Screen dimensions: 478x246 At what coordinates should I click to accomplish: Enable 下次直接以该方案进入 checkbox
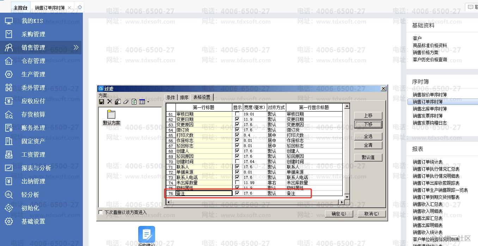click(101, 213)
